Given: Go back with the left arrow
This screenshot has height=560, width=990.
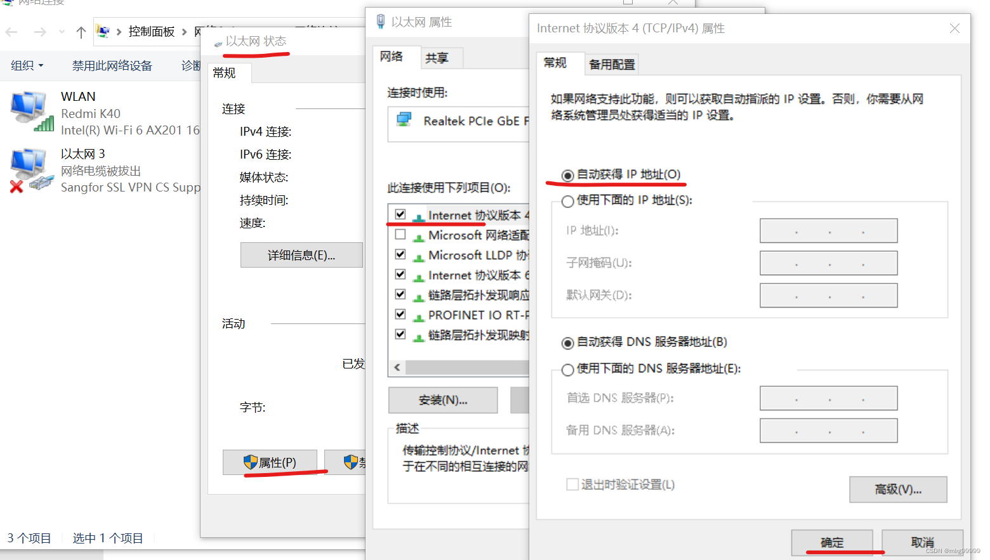Looking at the screenshot, I should (12, 32).
